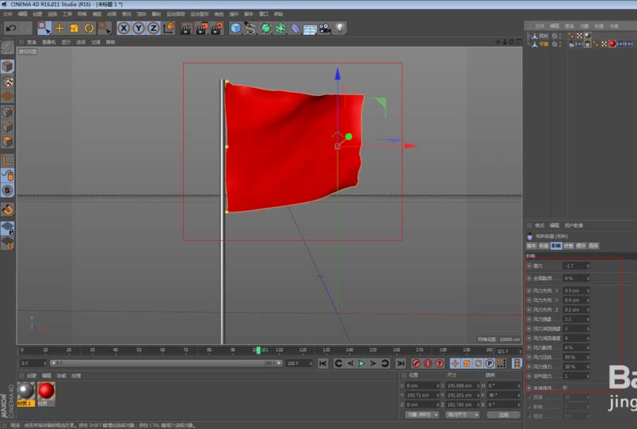Open the object-relative coordinate dropdown
Viewport: 637px width, 429px height.
tap(421, 415)
